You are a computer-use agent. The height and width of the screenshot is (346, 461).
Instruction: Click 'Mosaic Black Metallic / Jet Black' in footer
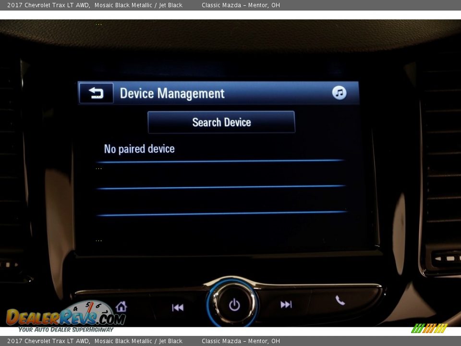coord(138,341)
